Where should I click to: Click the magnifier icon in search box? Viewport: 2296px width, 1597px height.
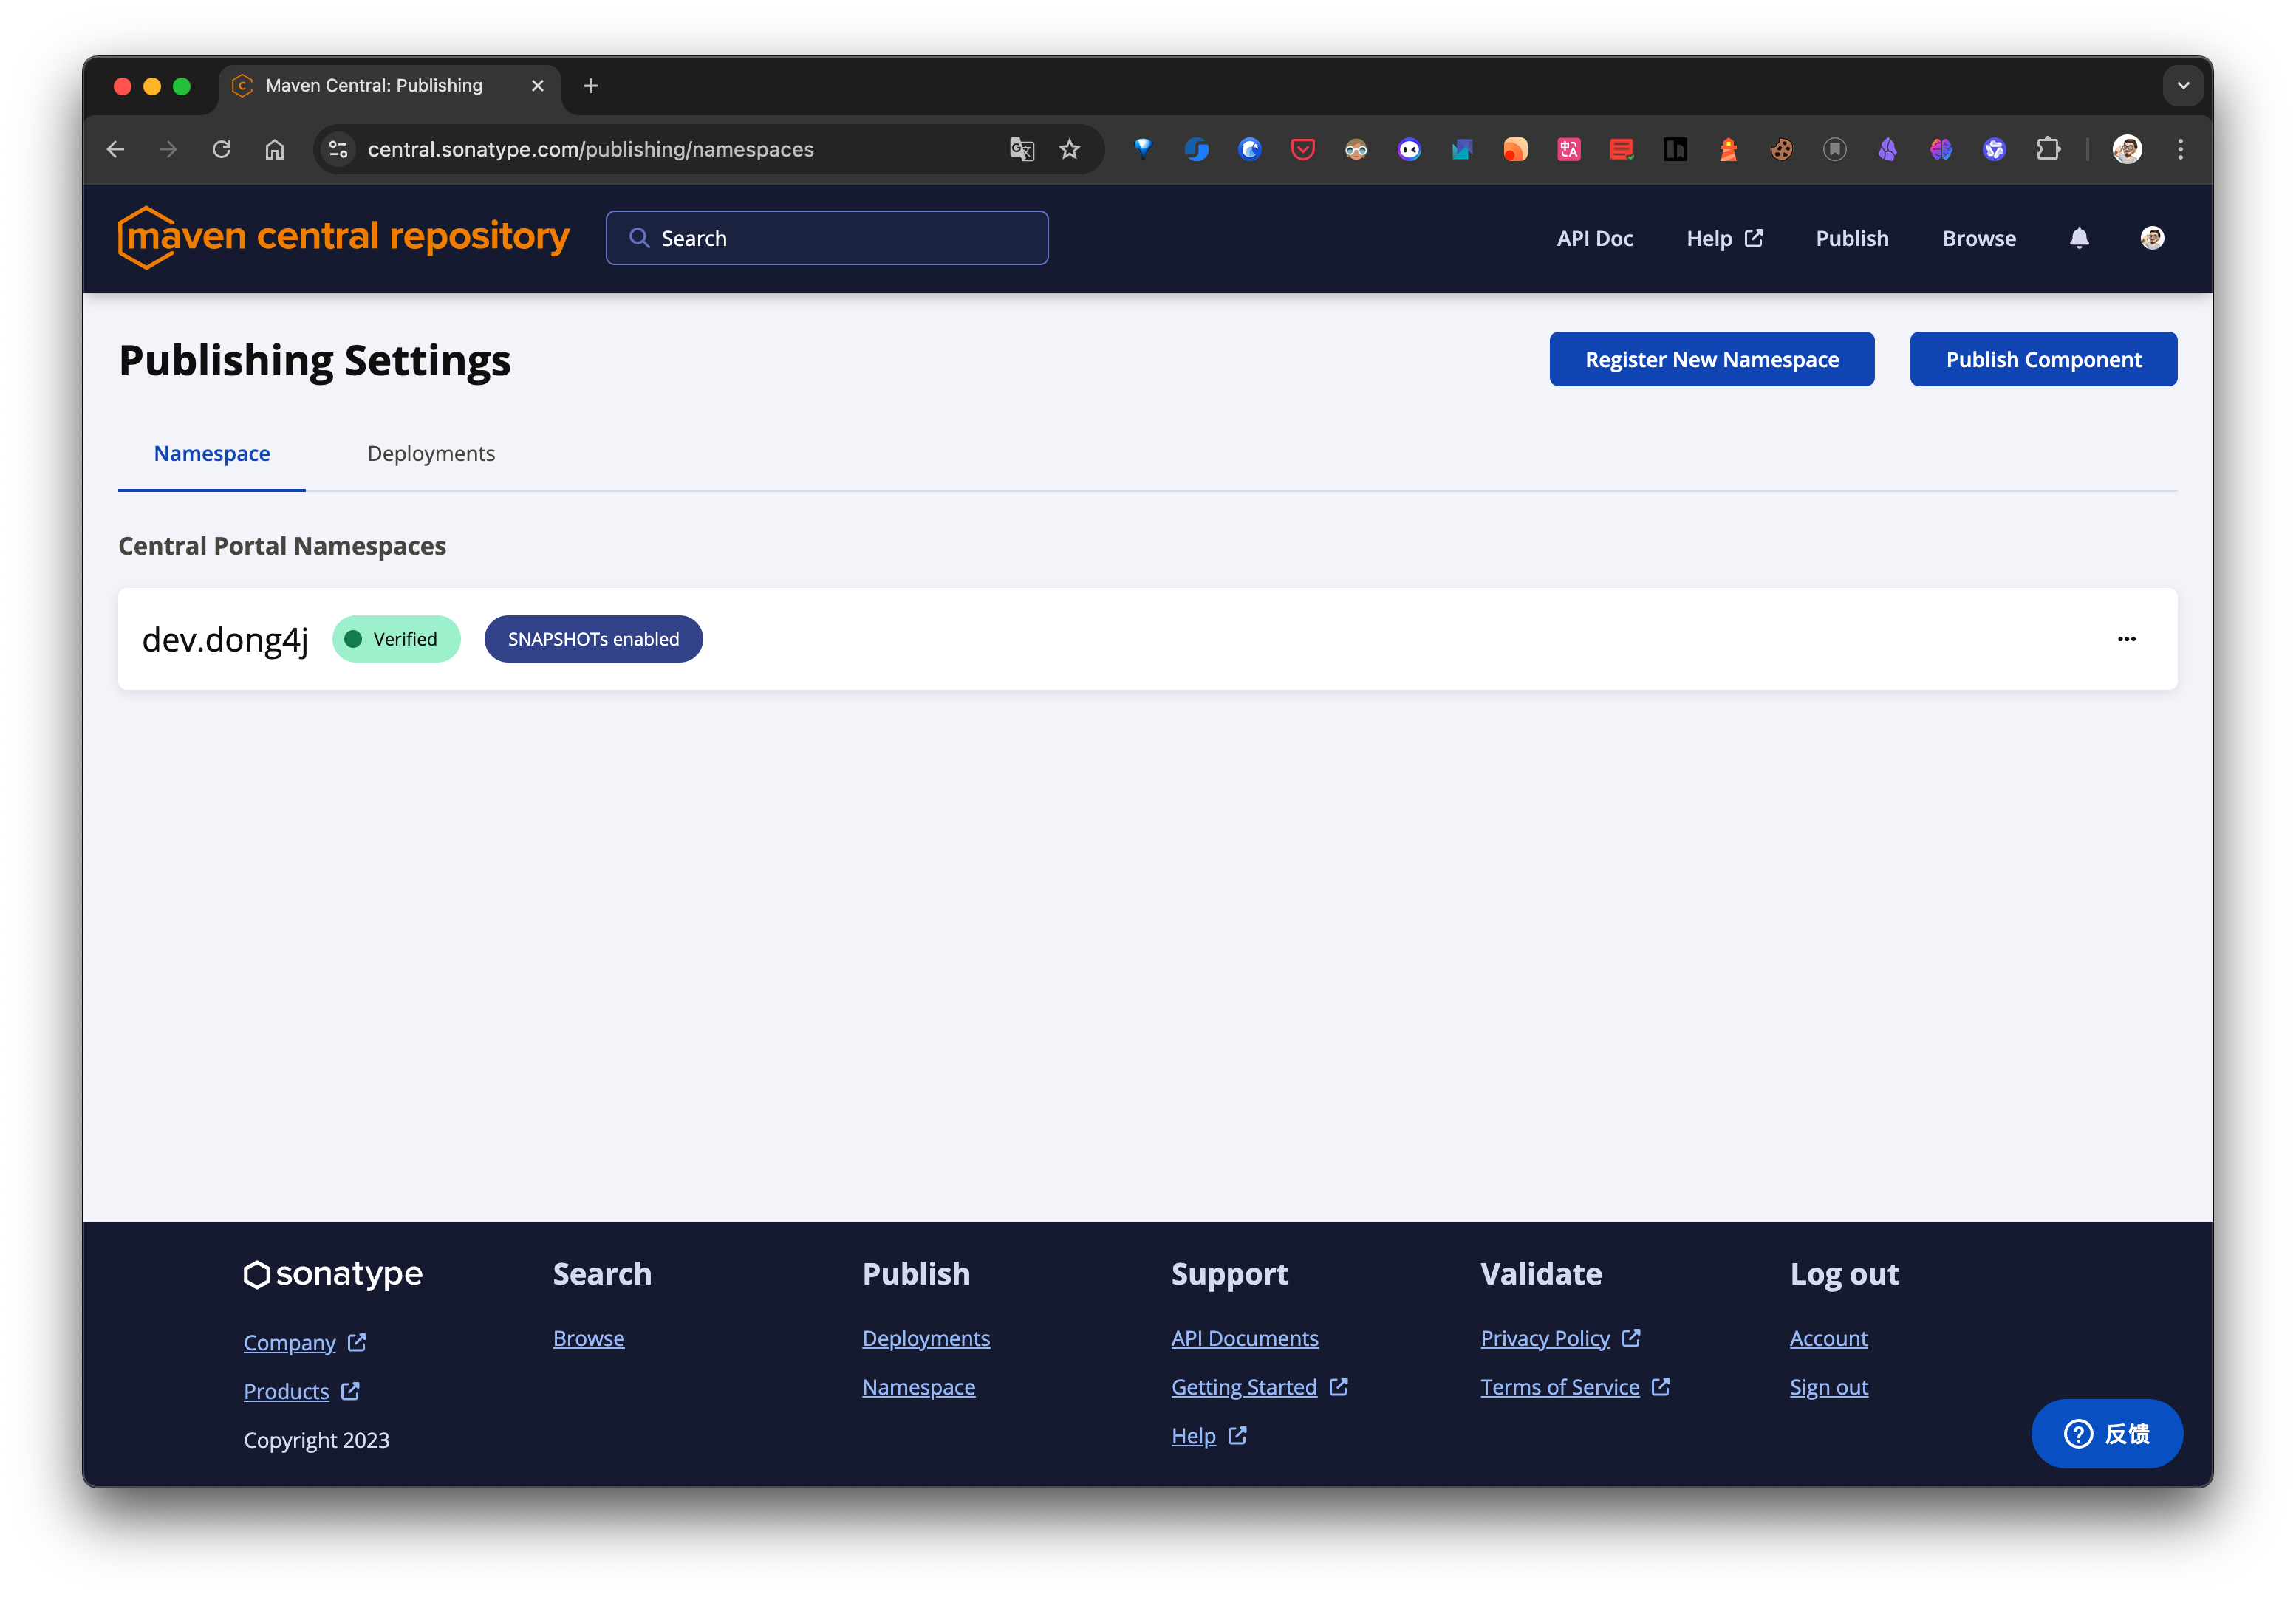pyautogui.click(x=639, y=238)
